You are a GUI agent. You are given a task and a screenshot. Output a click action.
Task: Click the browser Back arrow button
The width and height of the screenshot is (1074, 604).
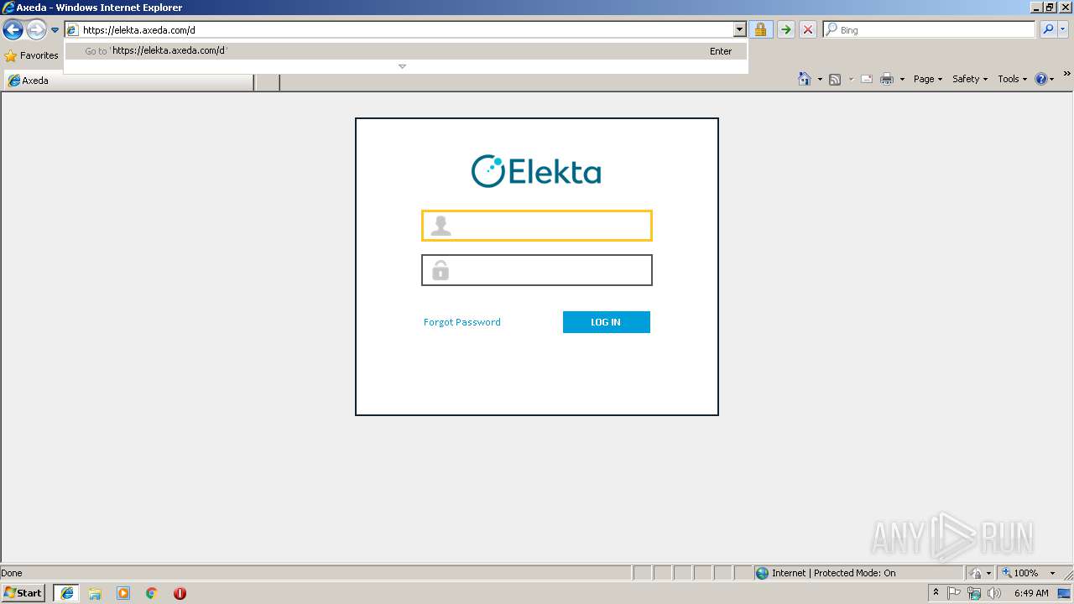pyautogui.click(x=13, y=30)
